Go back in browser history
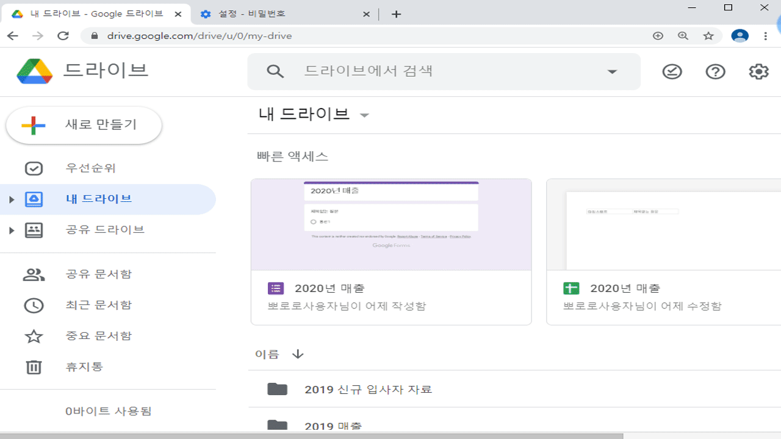The width and height of the screenshot is (781, 439). [x=13, y=36]
